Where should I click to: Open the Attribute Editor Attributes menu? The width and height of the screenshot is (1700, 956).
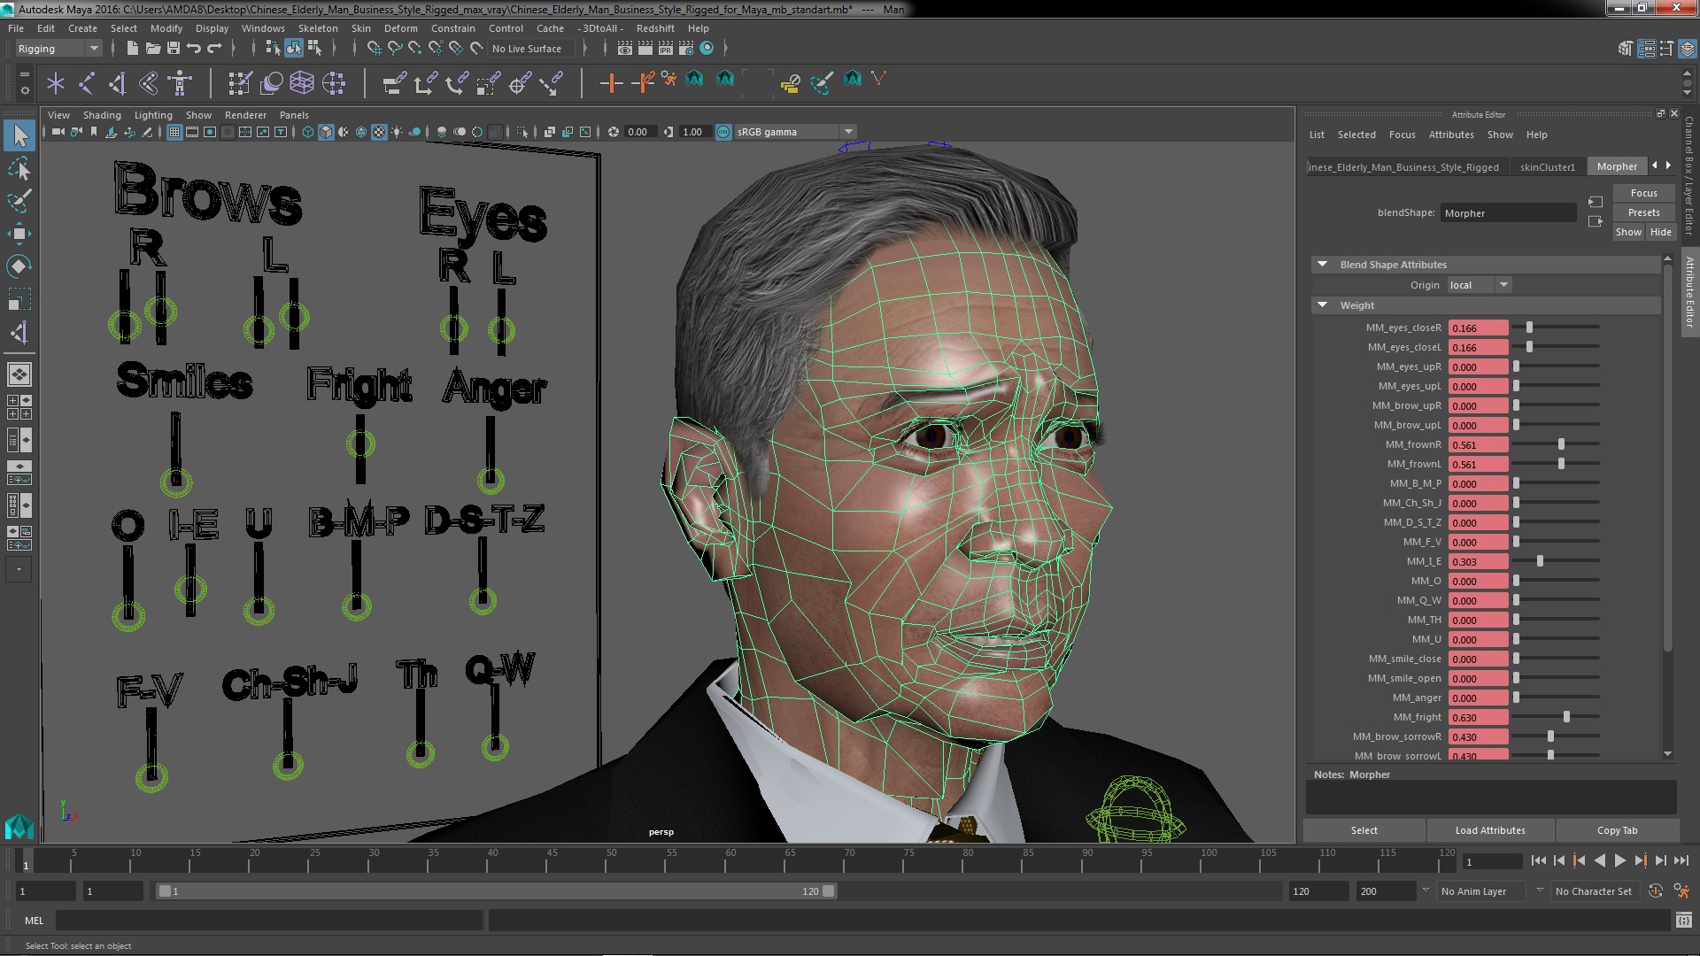click(x=1451, y=135)
